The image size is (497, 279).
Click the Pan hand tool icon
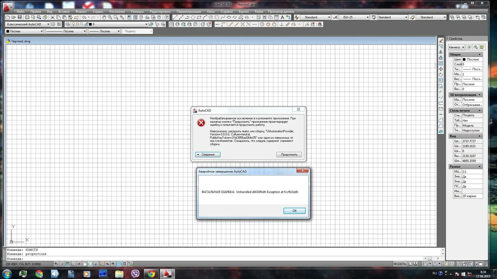coord(104,17)
